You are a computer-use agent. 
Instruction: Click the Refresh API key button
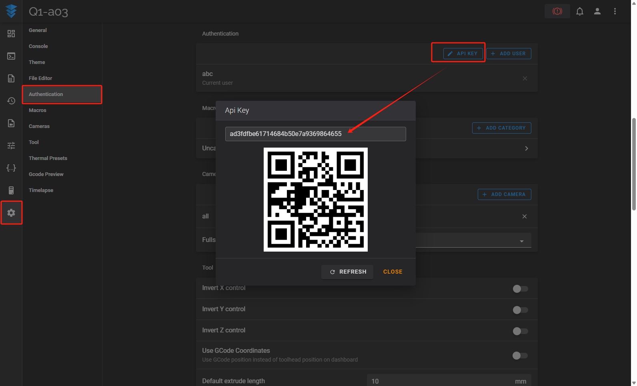coord(347,272)
